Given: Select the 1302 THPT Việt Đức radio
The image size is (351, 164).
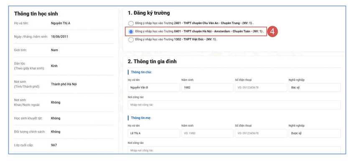Looking at the screenshot, I should click(x=131, y=40).
